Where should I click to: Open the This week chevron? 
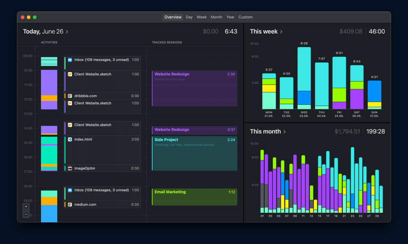click(x=281, y=32)
